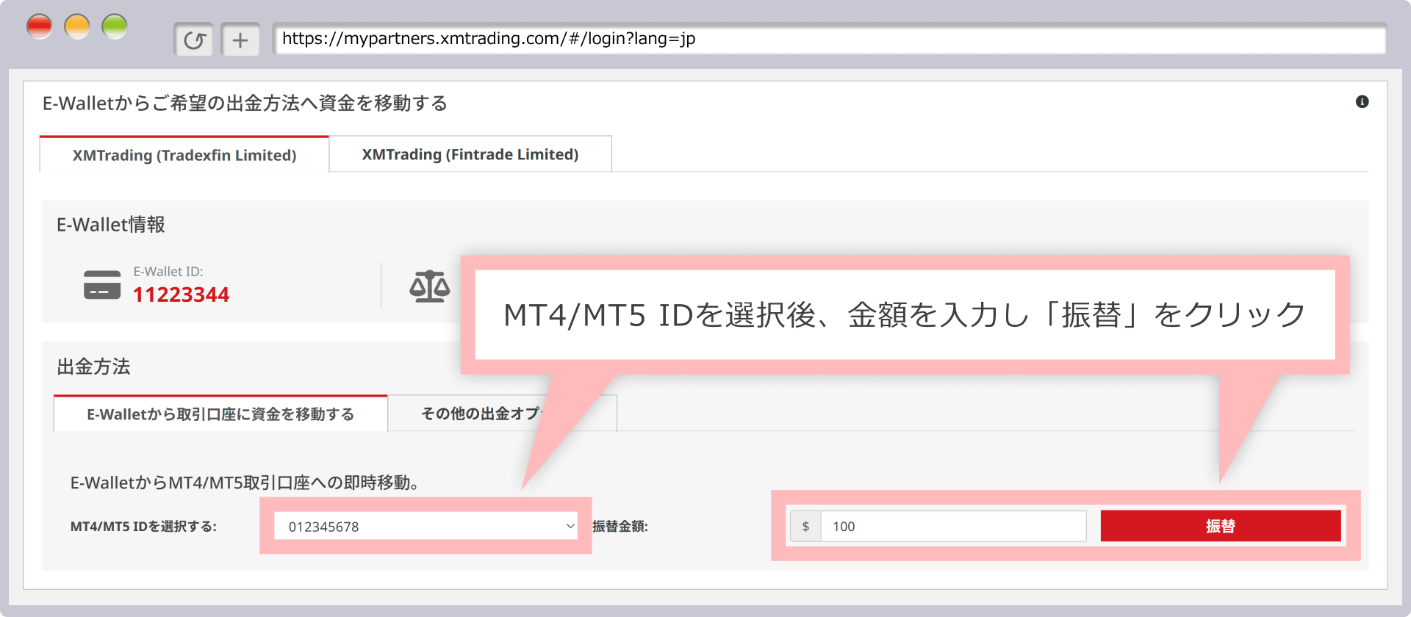
Task: Click the transfer amount field showing 100
Action: pos(953,526)
